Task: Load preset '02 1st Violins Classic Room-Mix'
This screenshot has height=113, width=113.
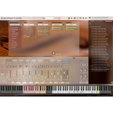Action: point(99,30)
